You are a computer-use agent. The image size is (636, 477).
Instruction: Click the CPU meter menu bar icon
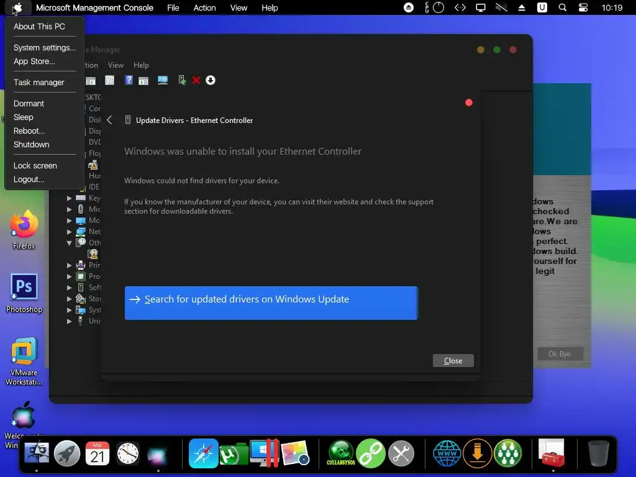[434, 7]
